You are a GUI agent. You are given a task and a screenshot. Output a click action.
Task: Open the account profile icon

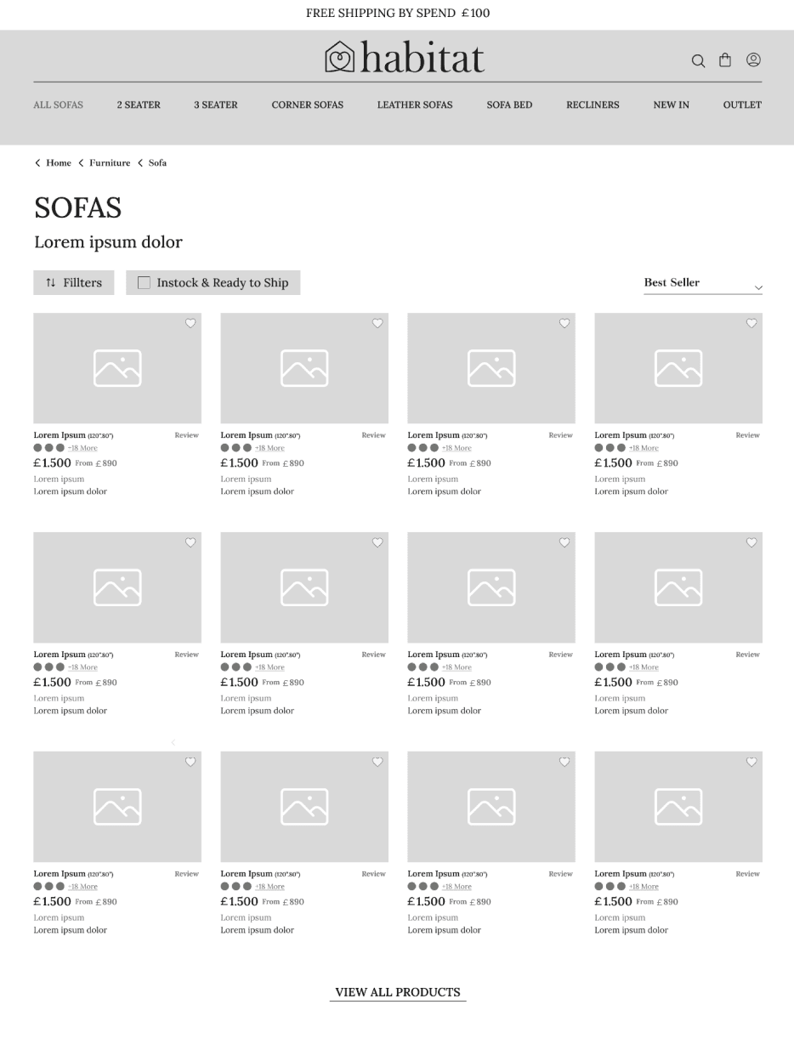753,60
